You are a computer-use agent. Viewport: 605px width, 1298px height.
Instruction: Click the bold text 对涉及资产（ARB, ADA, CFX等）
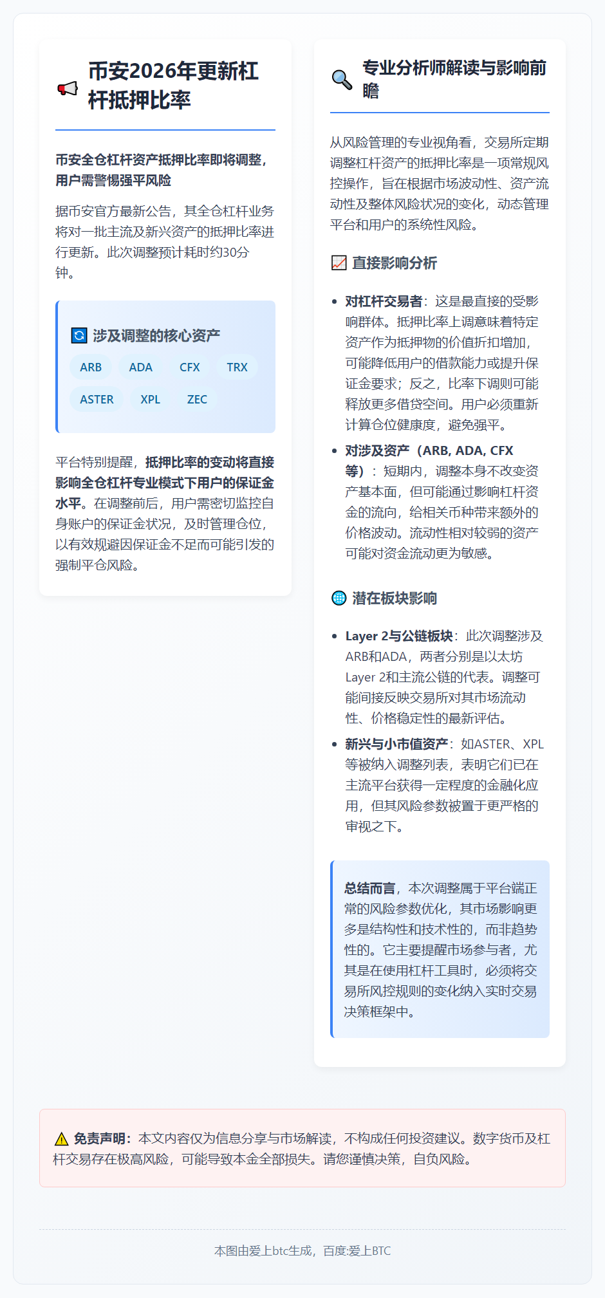tap(429, 461)
